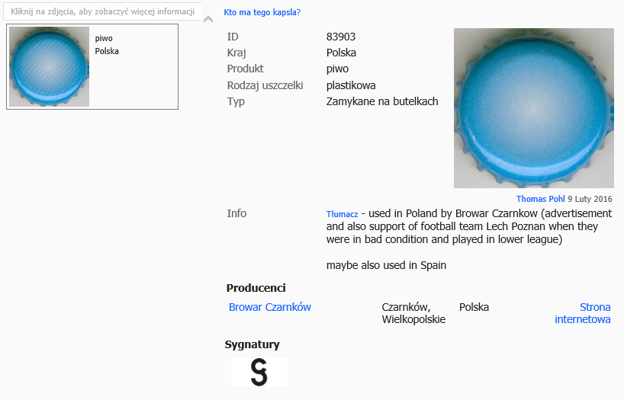The image size is (624, 400).
Task: Click the small blue cap thumbnail in list
Action: [x=50, y=67]
